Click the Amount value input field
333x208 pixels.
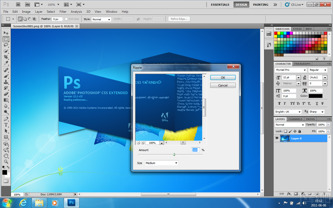[195, 150]
